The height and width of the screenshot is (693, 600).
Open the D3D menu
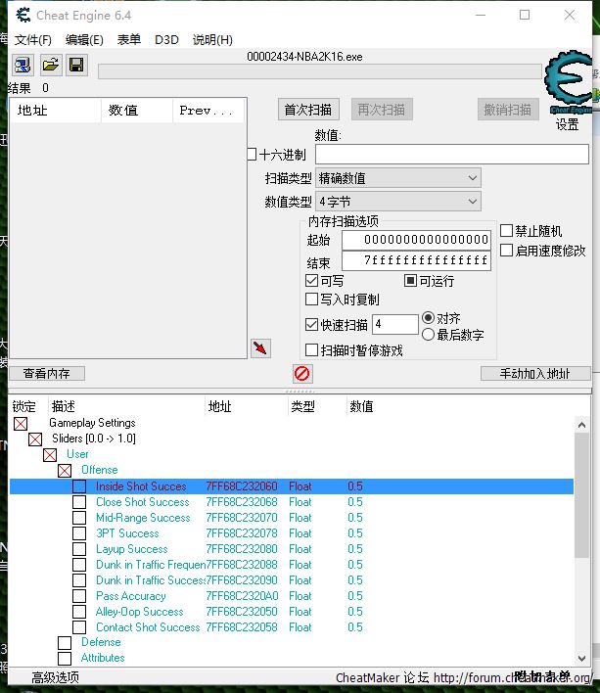pyautogui.click(x=166, y=40)
